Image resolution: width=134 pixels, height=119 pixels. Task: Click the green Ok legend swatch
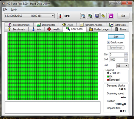pos(108,76)
